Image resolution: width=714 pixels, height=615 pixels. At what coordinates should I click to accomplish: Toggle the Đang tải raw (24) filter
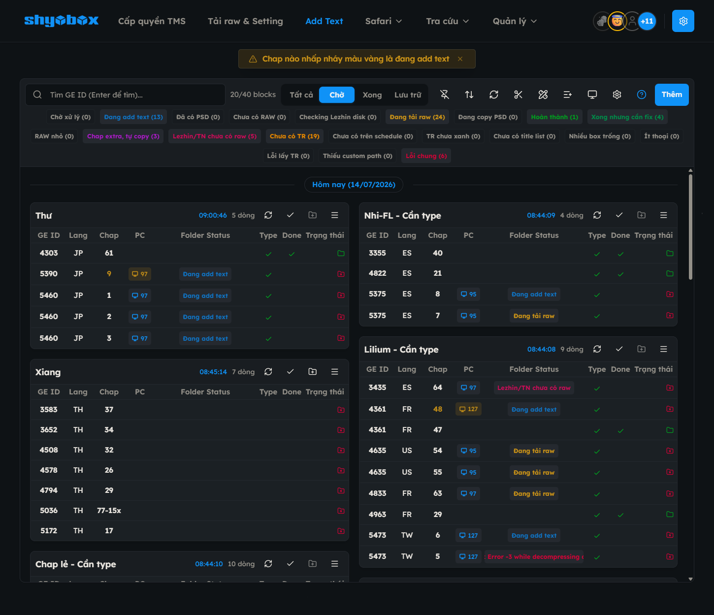point(417,117)
